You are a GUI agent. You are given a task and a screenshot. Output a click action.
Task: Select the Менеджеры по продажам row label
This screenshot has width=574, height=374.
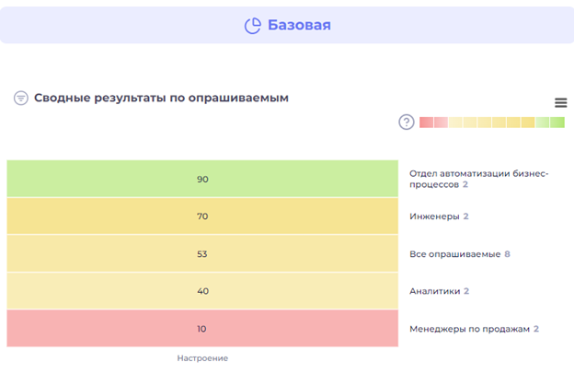469,329
